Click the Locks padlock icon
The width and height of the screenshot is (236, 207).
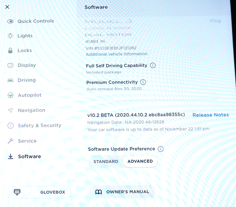[10, 50]
